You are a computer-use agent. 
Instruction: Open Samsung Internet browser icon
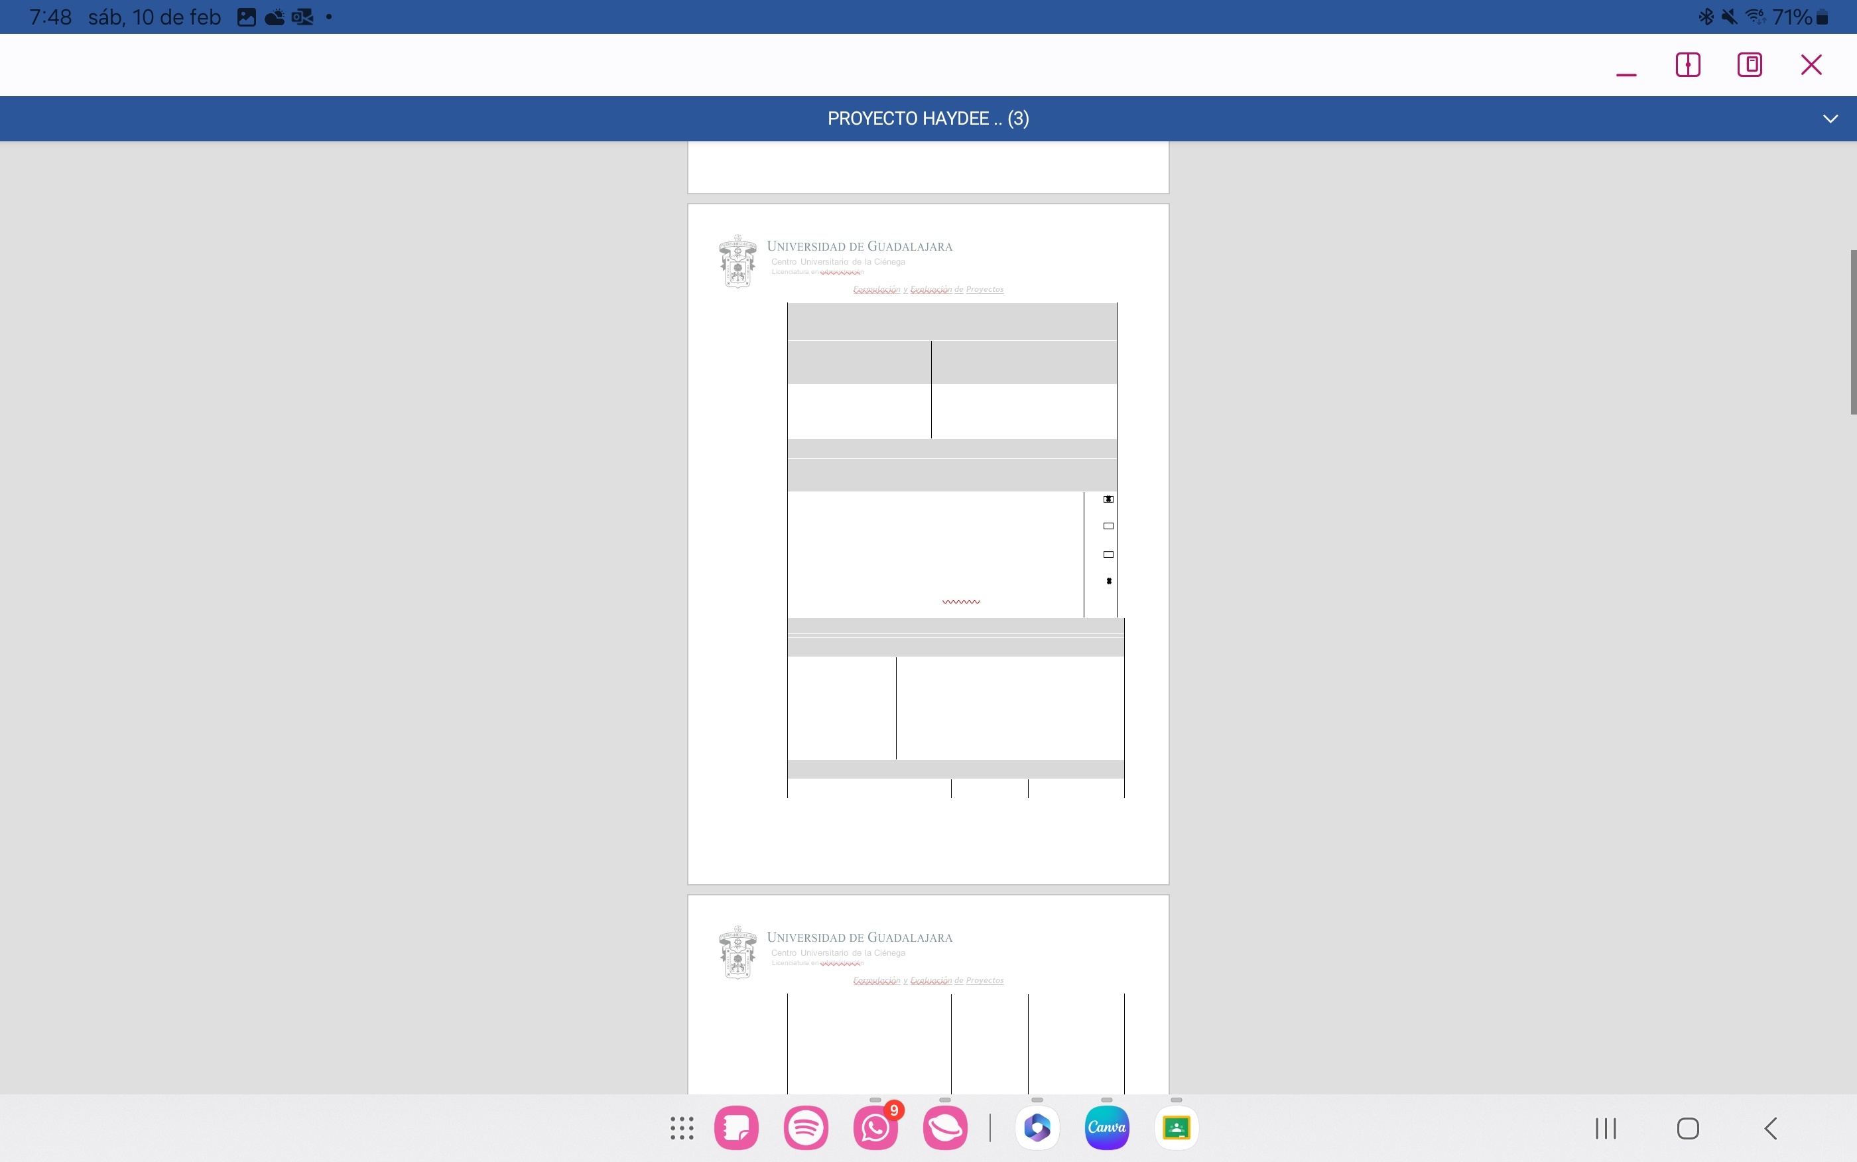coord(944,1128)
